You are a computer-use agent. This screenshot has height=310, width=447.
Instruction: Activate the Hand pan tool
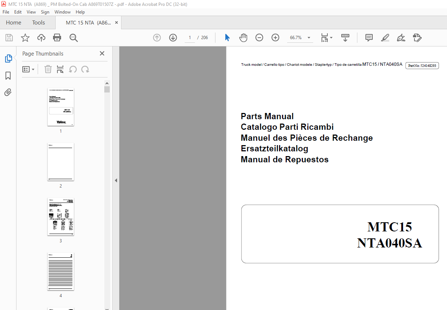243,38
